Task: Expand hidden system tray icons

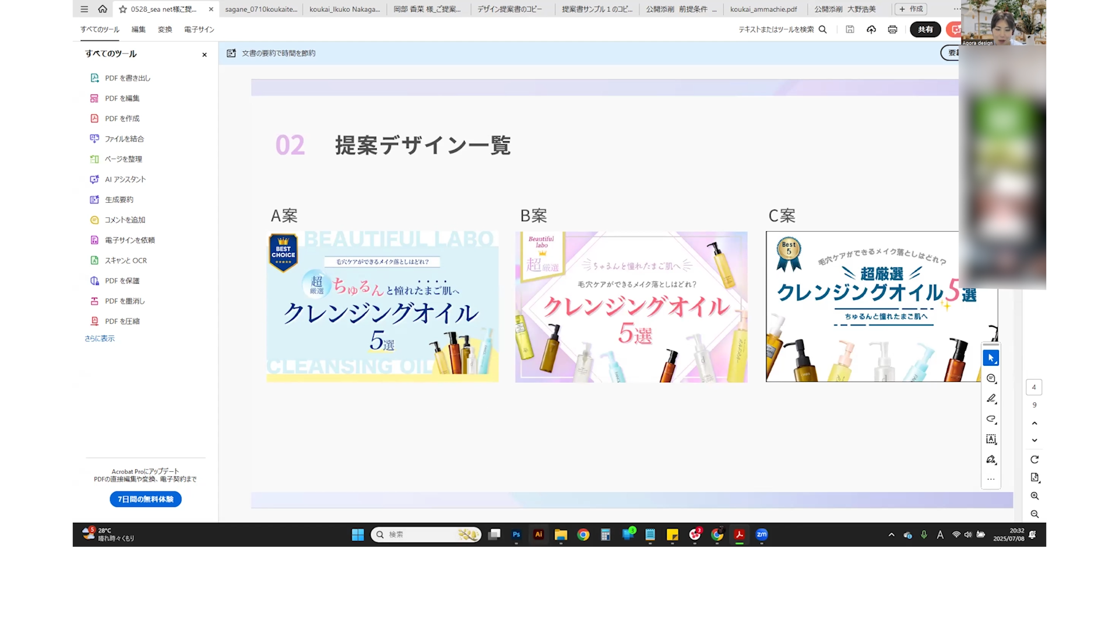Action: click(x=891, y=535)
